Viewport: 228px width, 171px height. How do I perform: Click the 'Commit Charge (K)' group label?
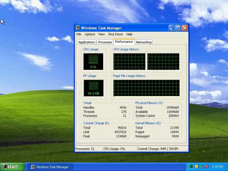pyautogui.click(x=96, y=123)
